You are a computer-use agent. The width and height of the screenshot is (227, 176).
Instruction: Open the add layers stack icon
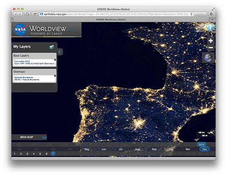[52, 47]
